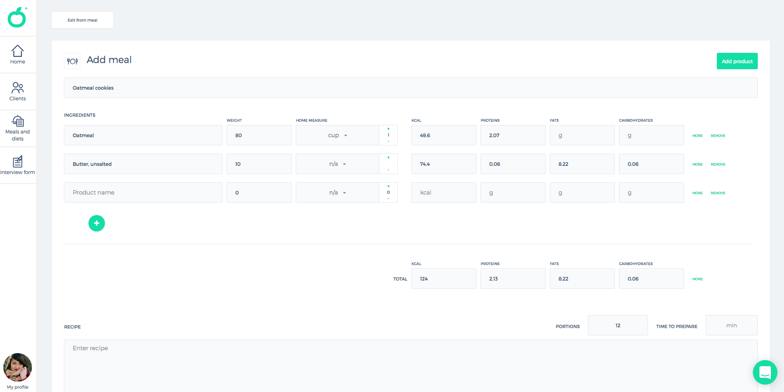
Task: Click the total carbohydrates field showing 0.06
Action: [651, 279]
